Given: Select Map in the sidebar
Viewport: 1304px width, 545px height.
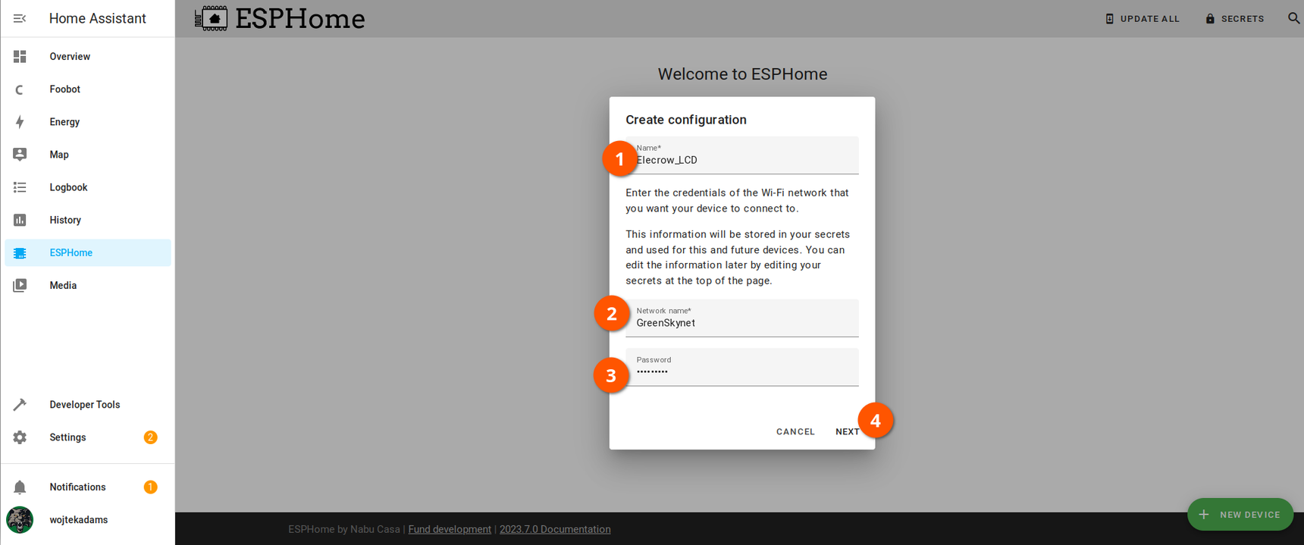Looking at the screenshot, I should click(88, 155).
